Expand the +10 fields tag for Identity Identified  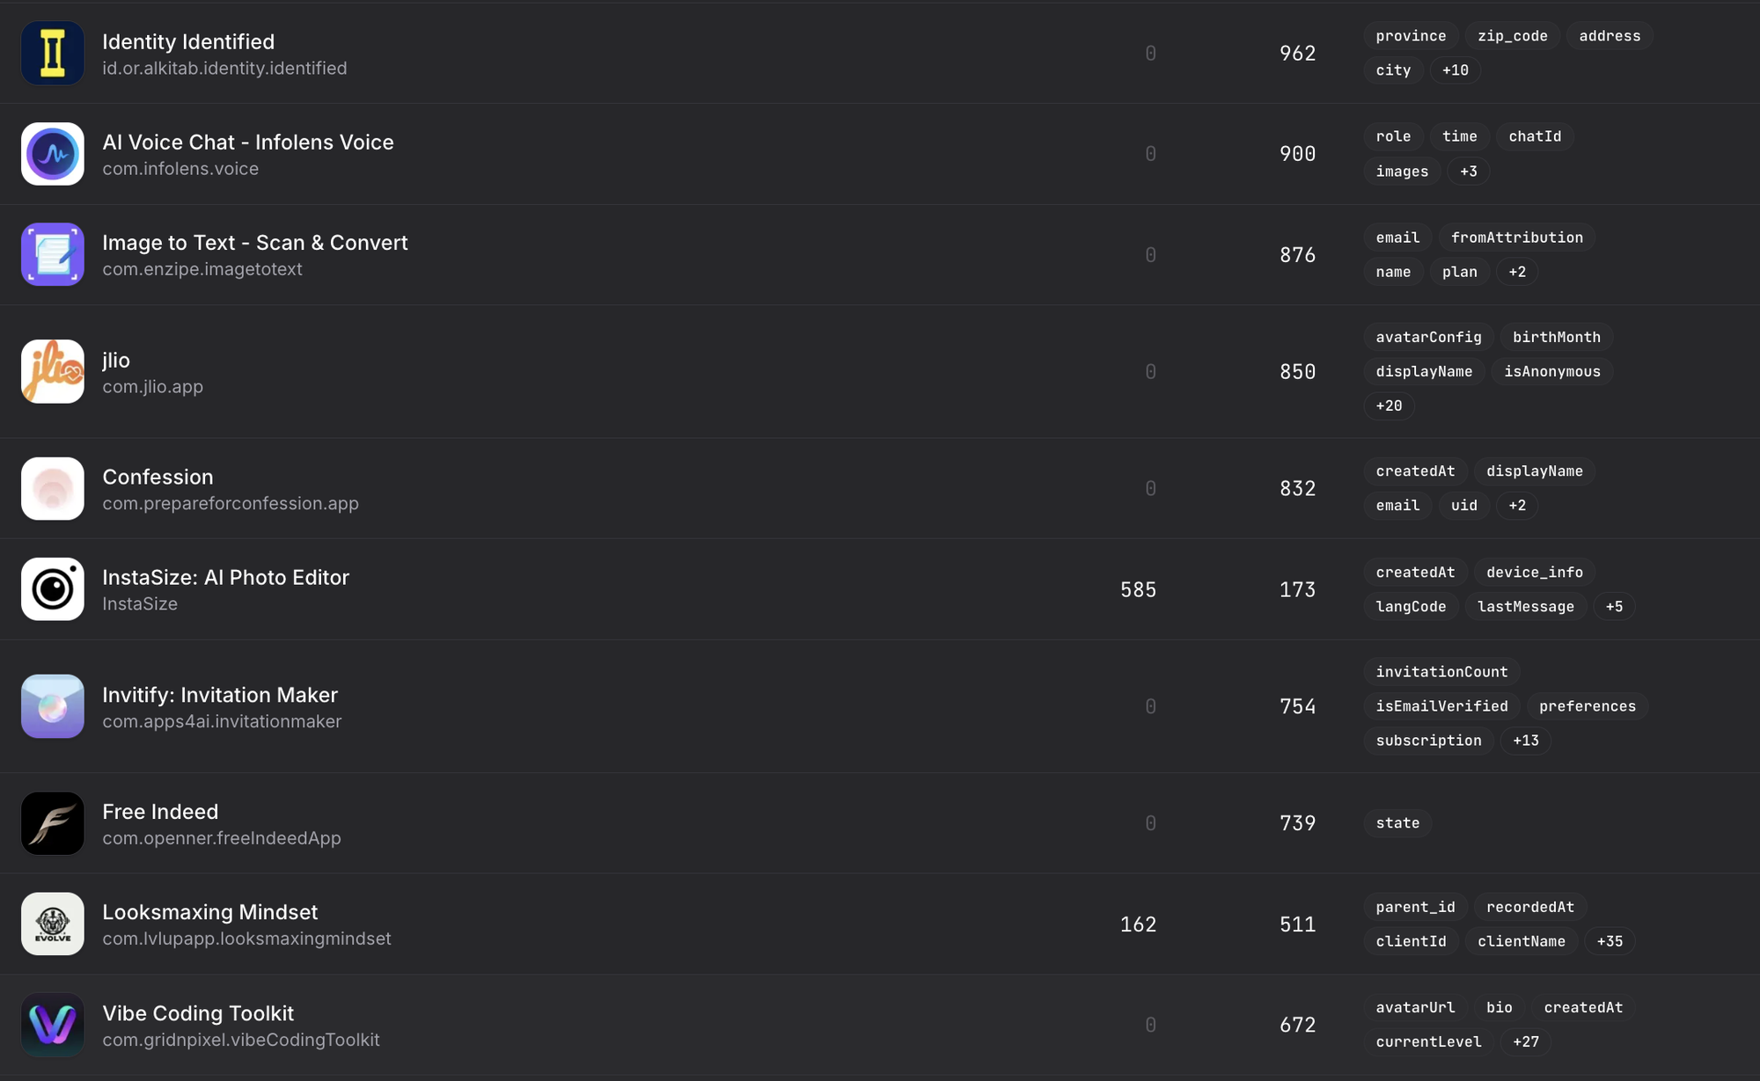click(x=1455, y=70)
